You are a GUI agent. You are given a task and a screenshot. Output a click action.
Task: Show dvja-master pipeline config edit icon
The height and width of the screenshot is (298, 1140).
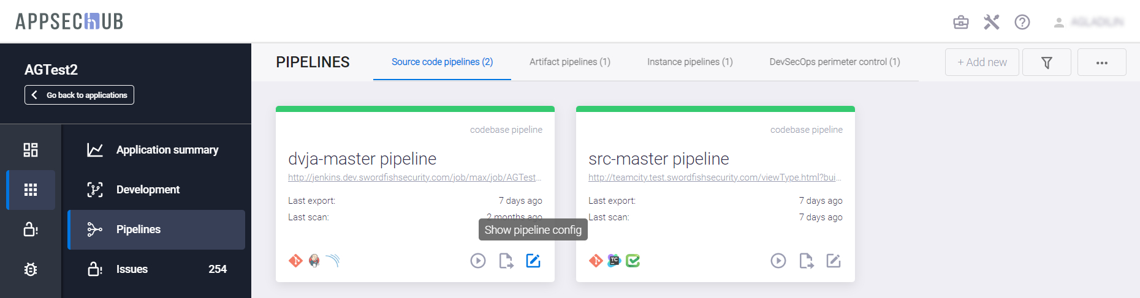[533, 261]
